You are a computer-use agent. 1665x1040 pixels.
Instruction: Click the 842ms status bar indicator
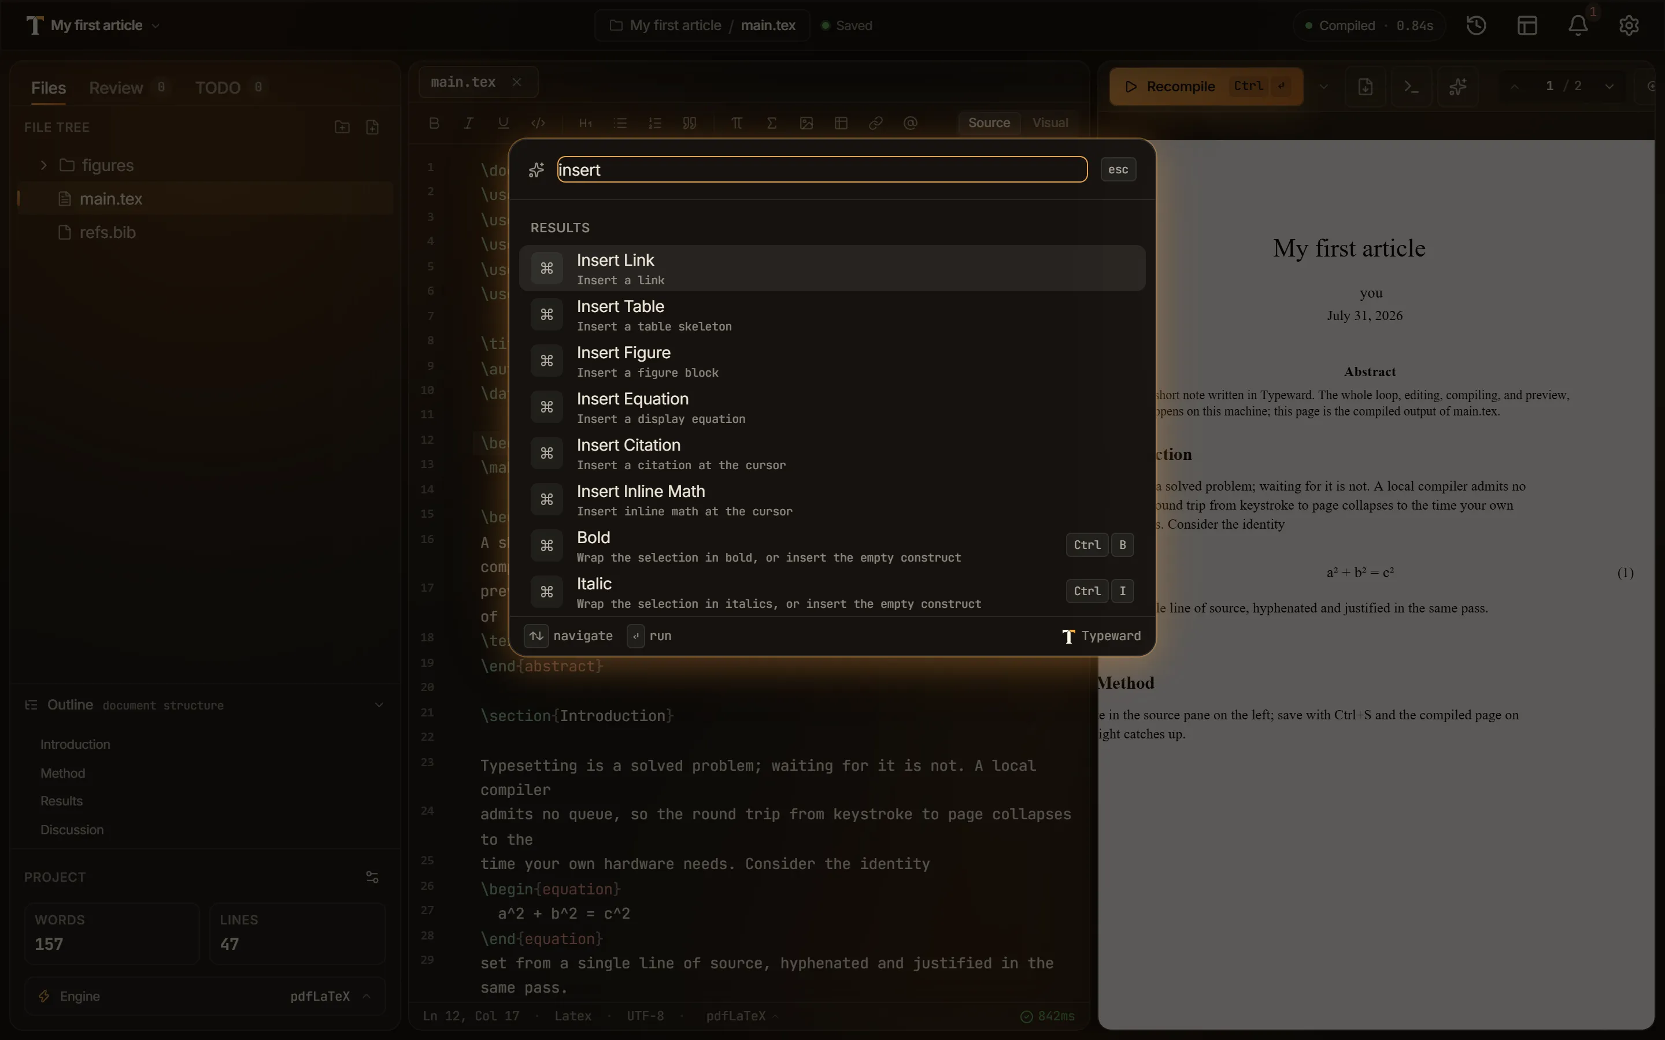point(1047,1016)
